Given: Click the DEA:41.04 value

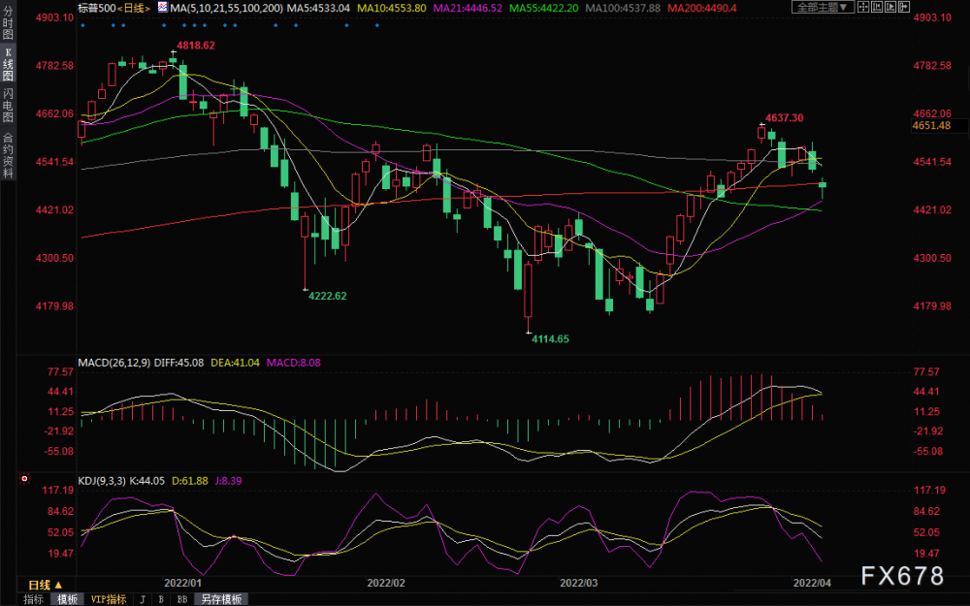Looking at the screenshot, I should pyautogui.click(x=235, y=363).
